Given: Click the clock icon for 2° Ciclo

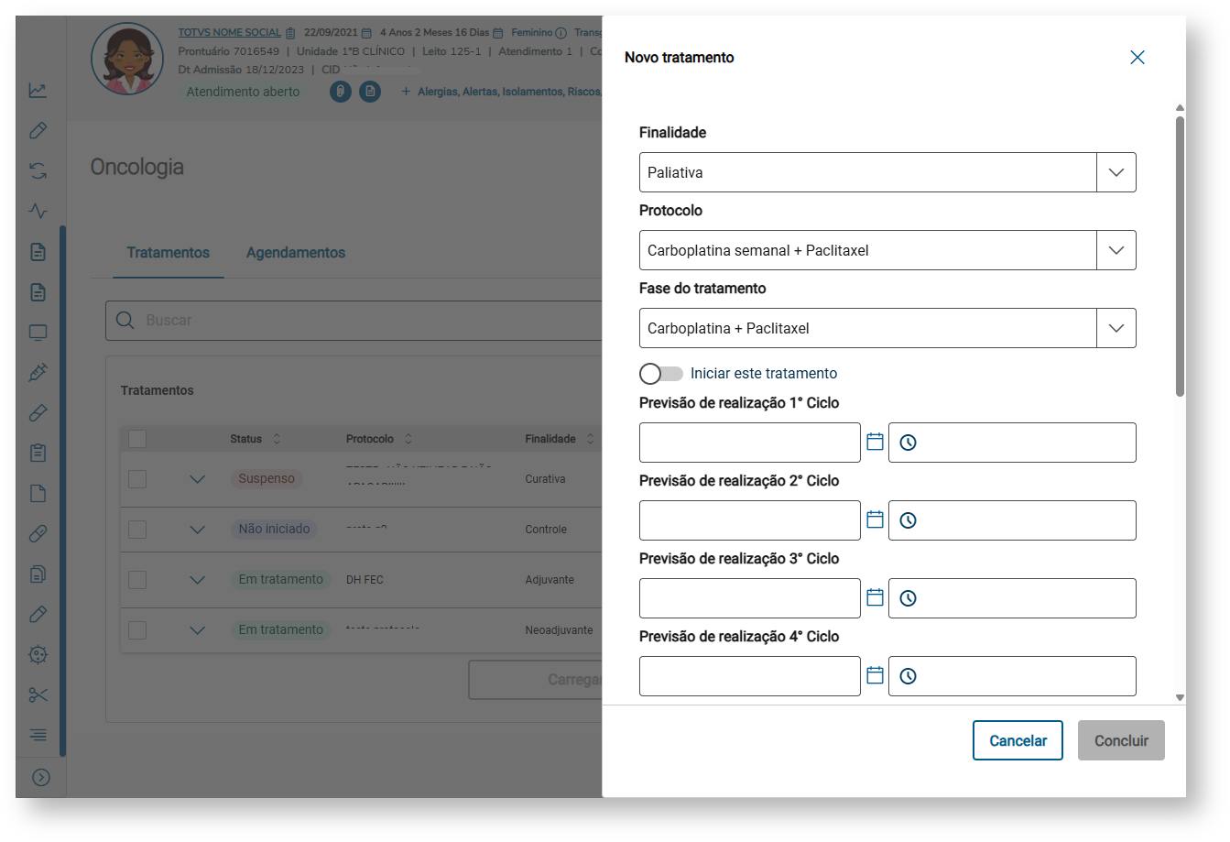Looking at the screenshot, I should 908,520.
